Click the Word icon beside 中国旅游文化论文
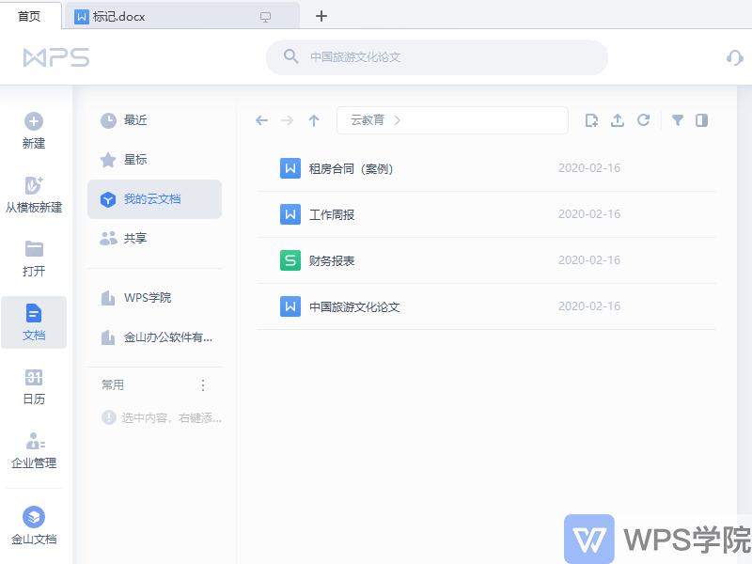Image resolution: width=752 pixels, height=564 pixels. tap(290, 306)
